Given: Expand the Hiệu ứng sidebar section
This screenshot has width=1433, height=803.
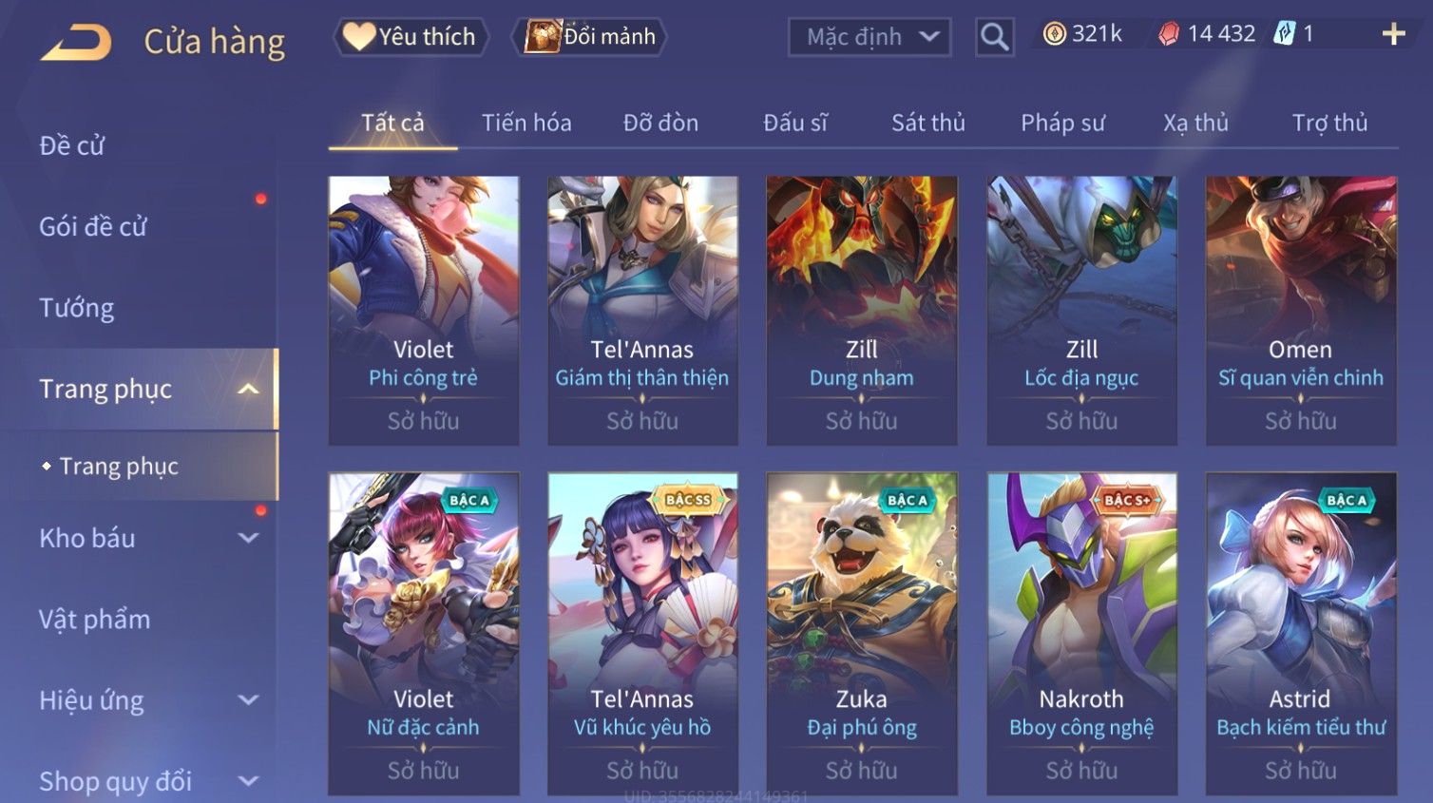Looking at the screenshot, I should [x=248, y=700].
